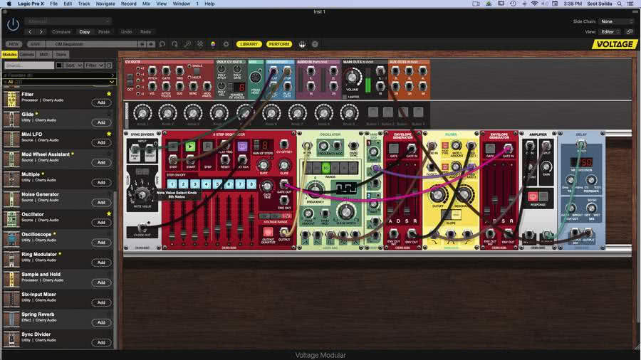
Task: Open the Side Chain dropdown
Action: [616, 21]
